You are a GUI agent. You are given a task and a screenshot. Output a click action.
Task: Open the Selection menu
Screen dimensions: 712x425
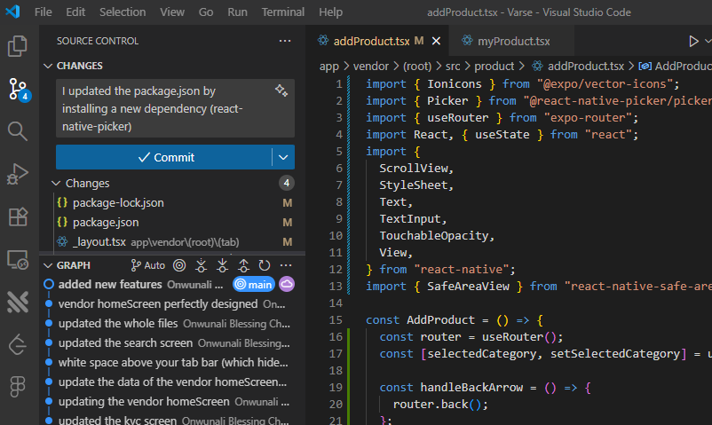123,12
